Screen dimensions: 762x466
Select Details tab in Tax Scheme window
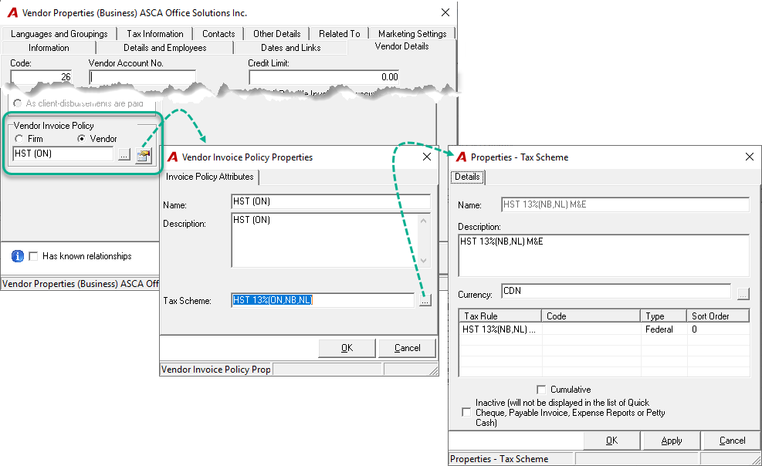(x=468, y=177)
